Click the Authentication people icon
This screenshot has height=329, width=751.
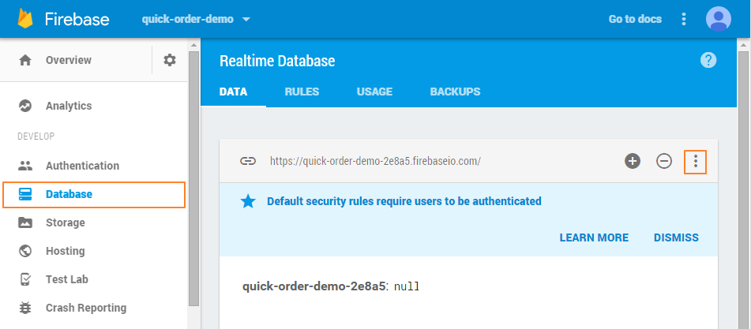pos(25,166)
